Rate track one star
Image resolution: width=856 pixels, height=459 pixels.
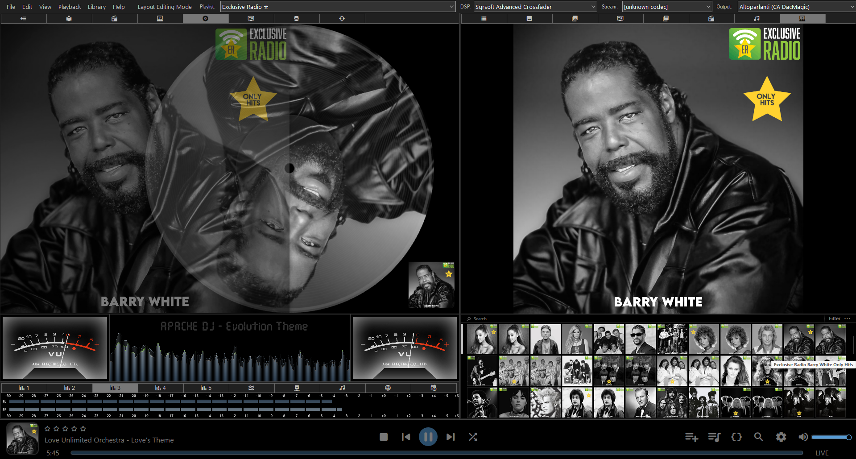point(47,429)
